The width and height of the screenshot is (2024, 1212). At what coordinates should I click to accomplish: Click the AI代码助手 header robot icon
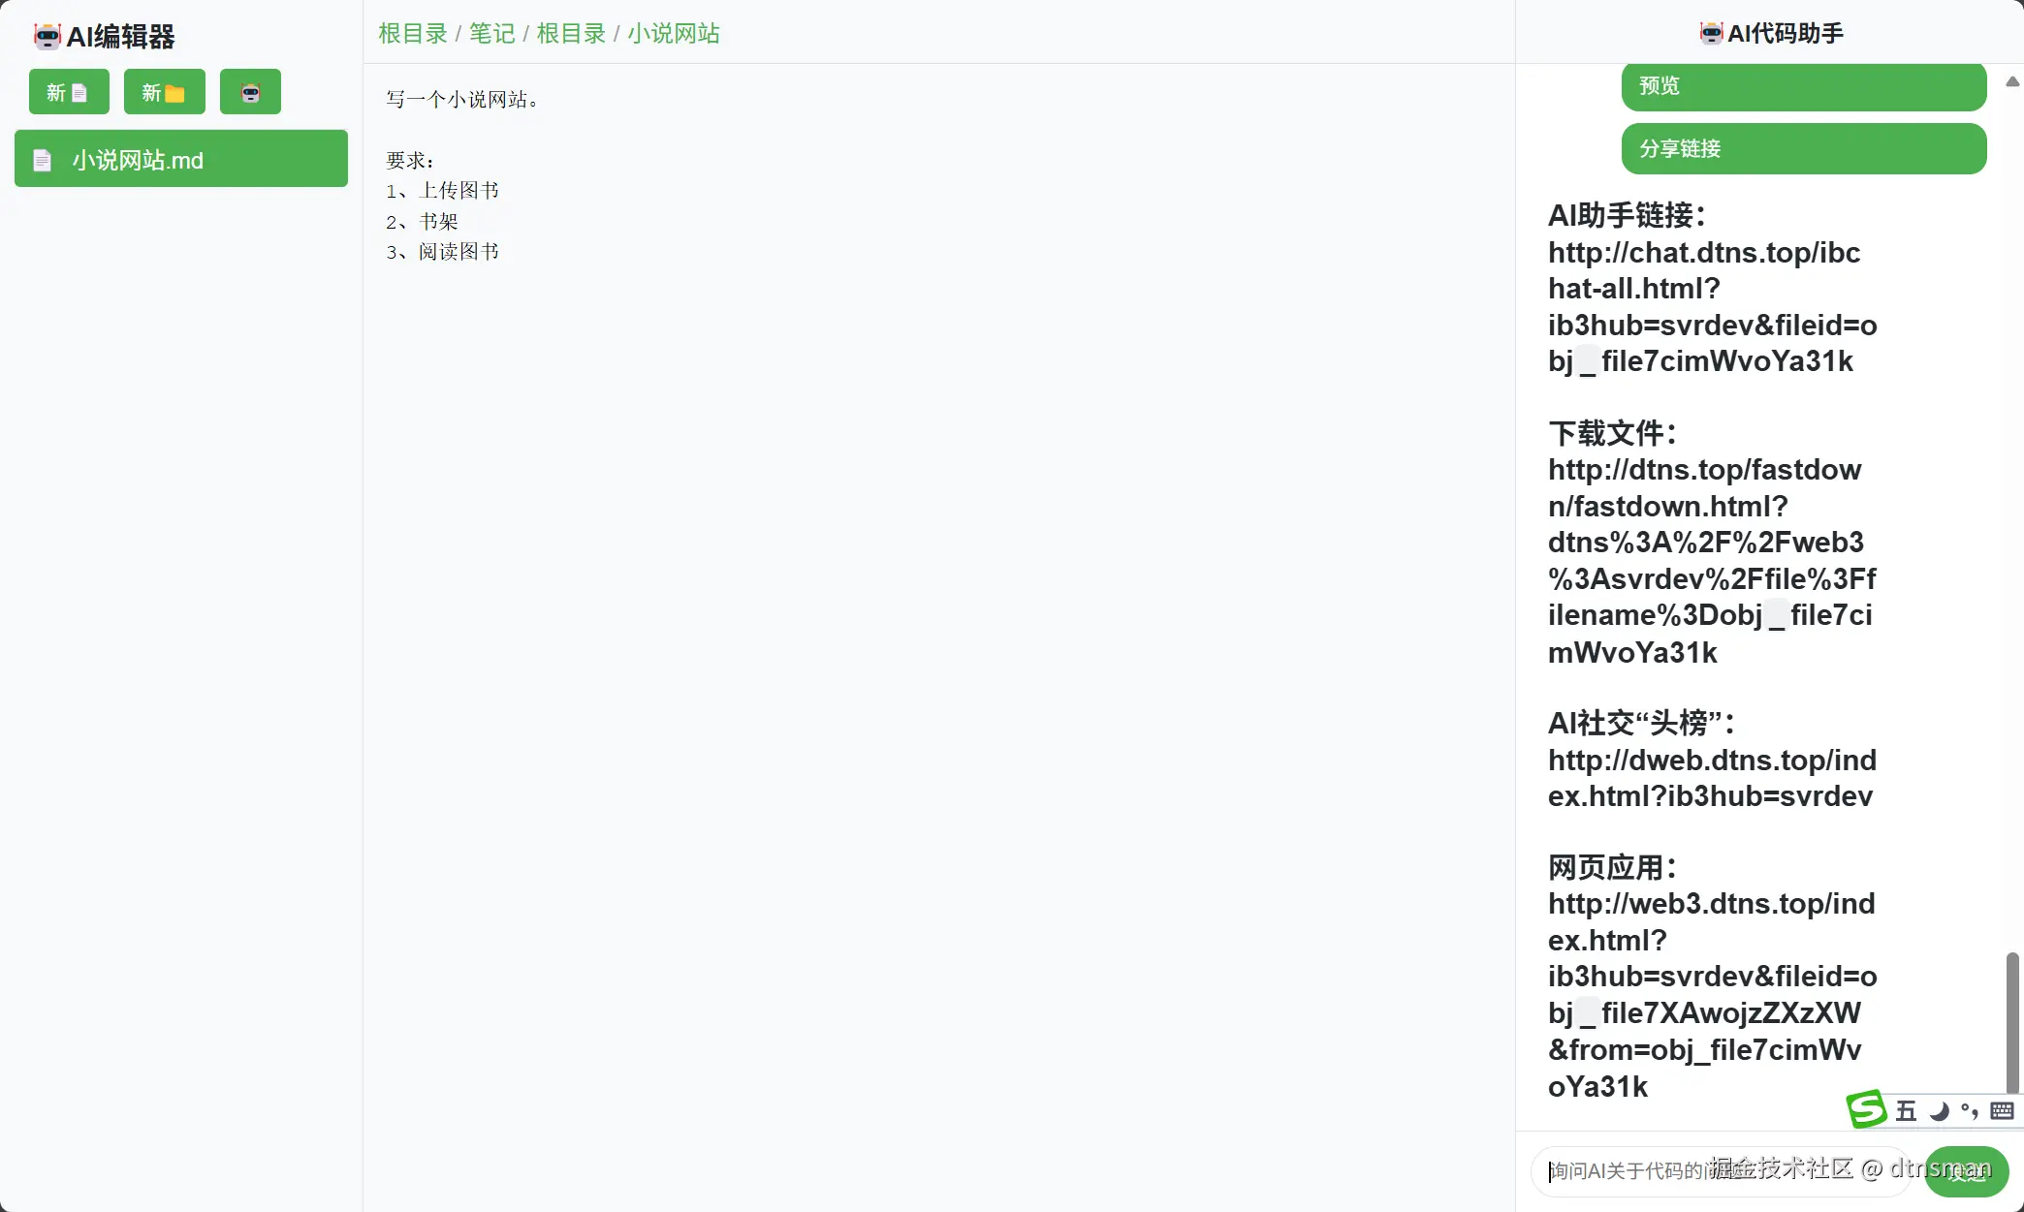1711,34
